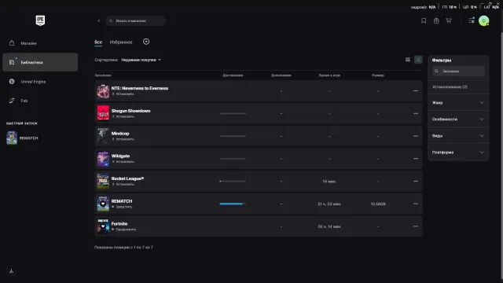Resume the Fortnite download
Image resolution: width=503 pixels, height=283 pixels.
[124, 230]
